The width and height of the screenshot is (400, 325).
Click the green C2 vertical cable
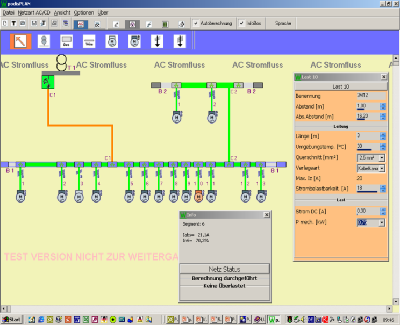click(229, 125)
